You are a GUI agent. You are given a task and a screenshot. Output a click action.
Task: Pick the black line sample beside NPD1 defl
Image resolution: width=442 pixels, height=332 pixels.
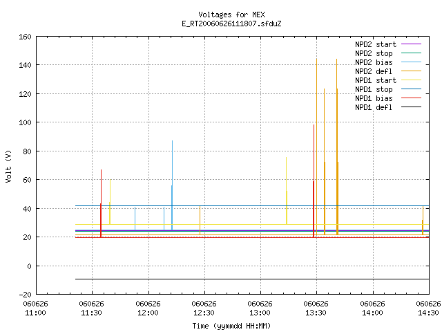tap(411, 107)
